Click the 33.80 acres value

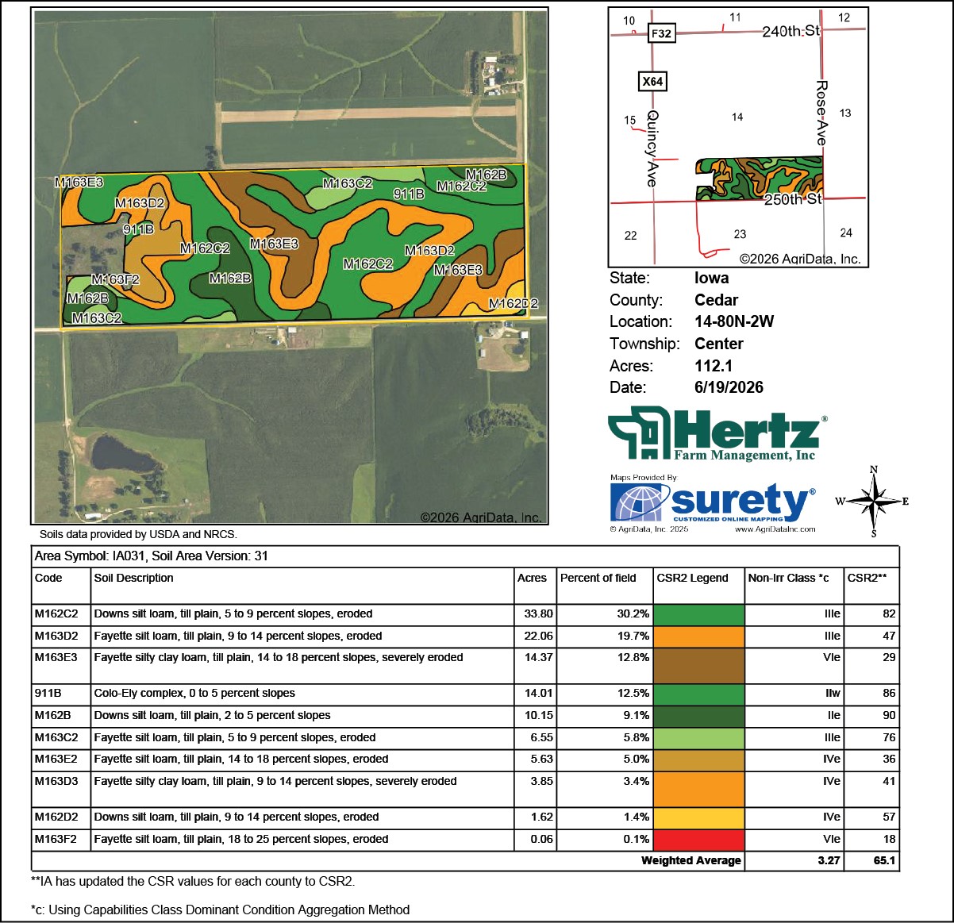coord(539,614)
